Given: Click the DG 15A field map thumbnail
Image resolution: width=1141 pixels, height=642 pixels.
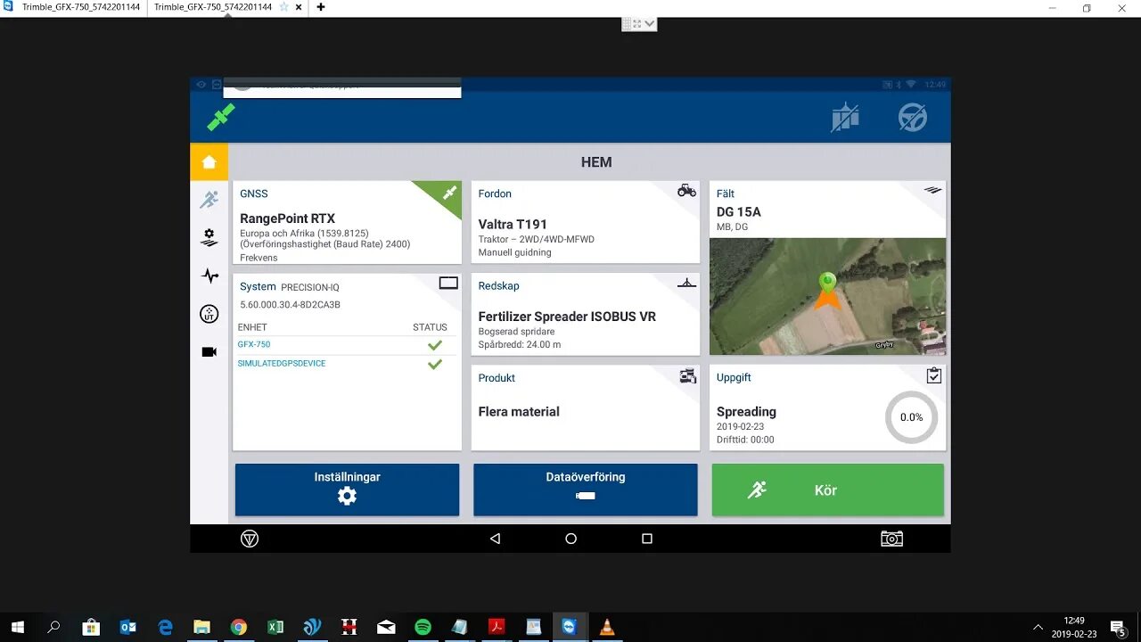Looking at the screenshot, I should point(827,296).
